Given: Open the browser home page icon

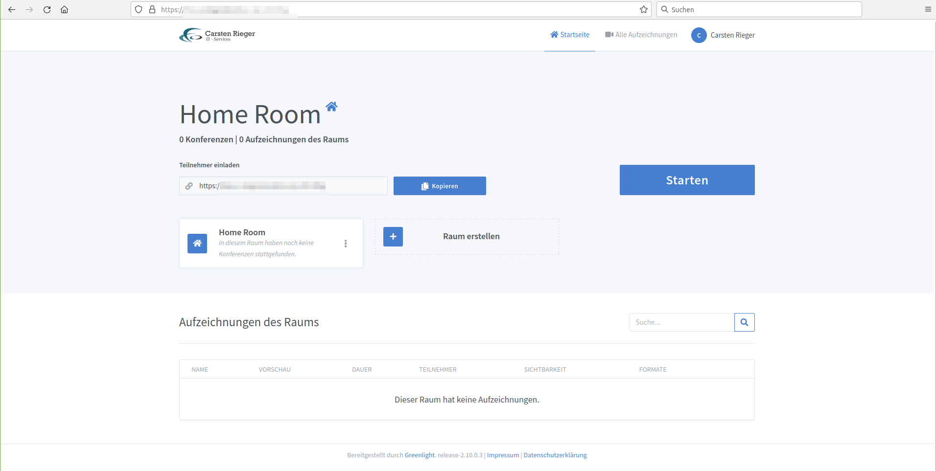Looking at the screenshot, I should click(x=64, y=10).
